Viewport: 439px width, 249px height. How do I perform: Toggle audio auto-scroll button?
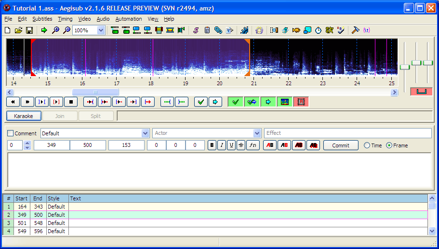pos(268,102)
